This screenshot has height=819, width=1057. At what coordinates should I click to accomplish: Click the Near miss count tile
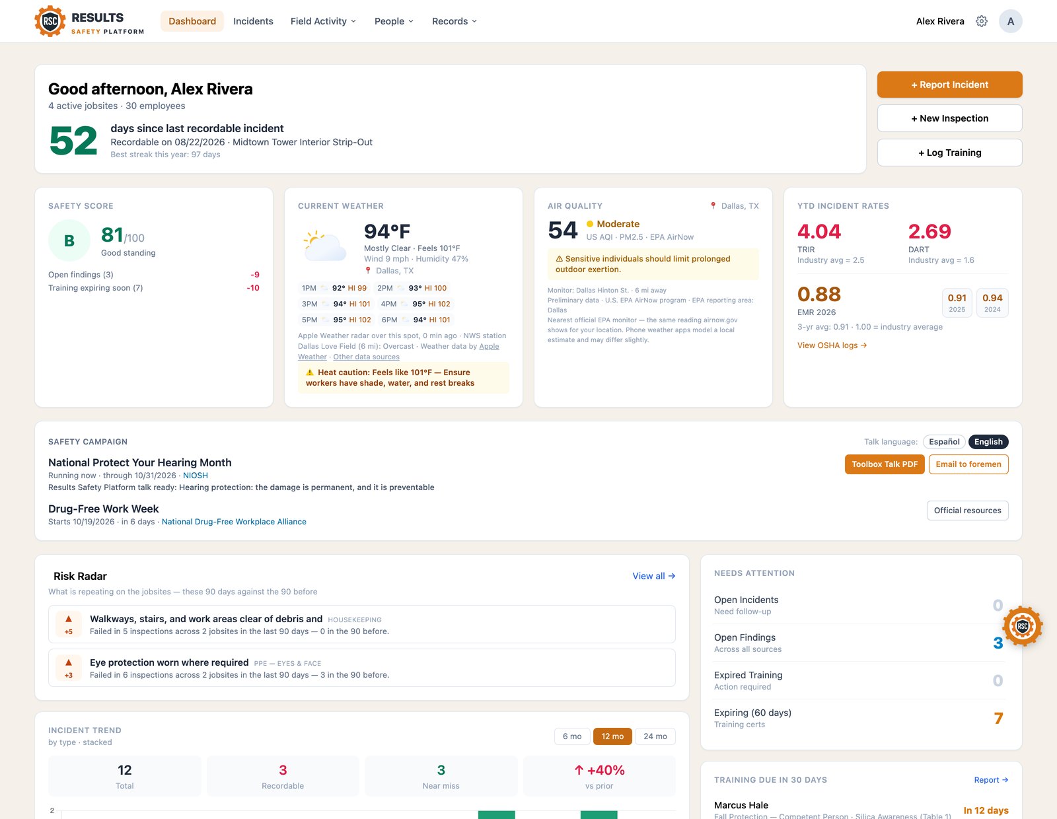click(441, 776)
